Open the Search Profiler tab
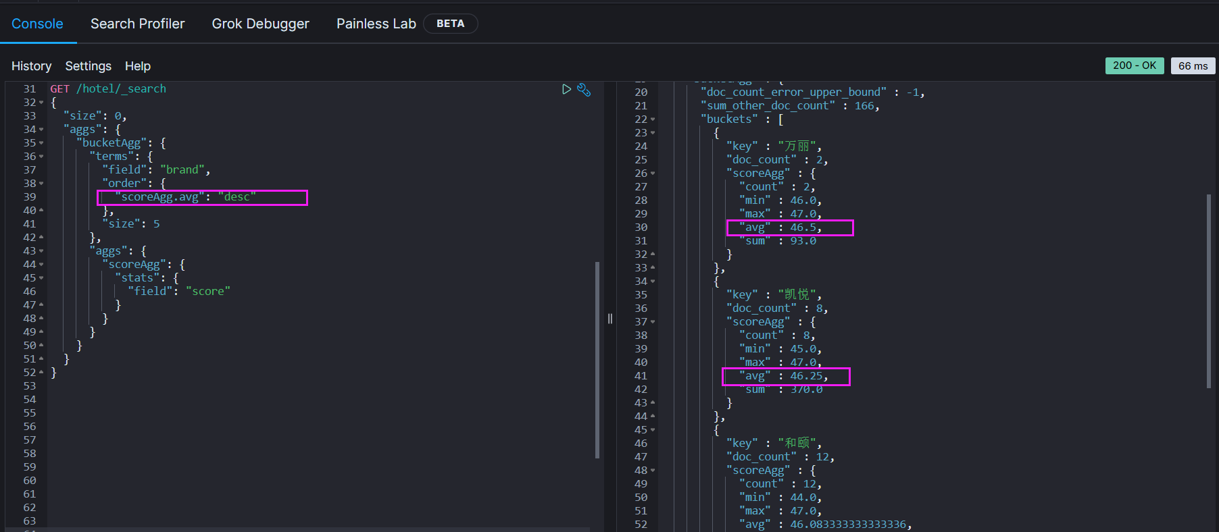Screen dimensions: 1219x532 [137, 24]
